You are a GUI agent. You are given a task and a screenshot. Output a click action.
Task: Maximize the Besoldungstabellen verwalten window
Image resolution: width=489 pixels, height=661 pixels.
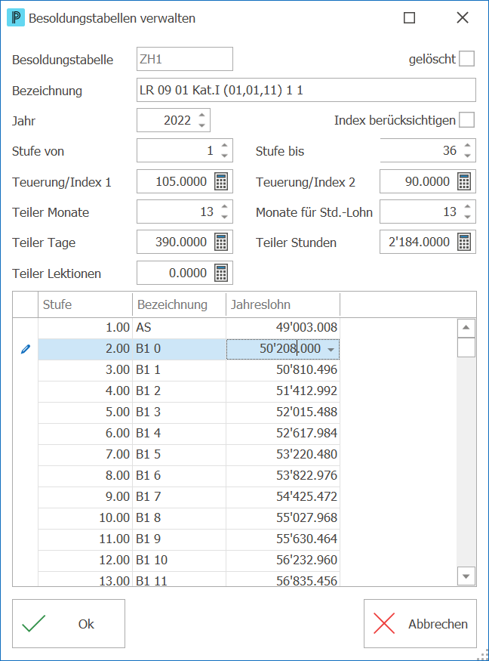[410, 17]
